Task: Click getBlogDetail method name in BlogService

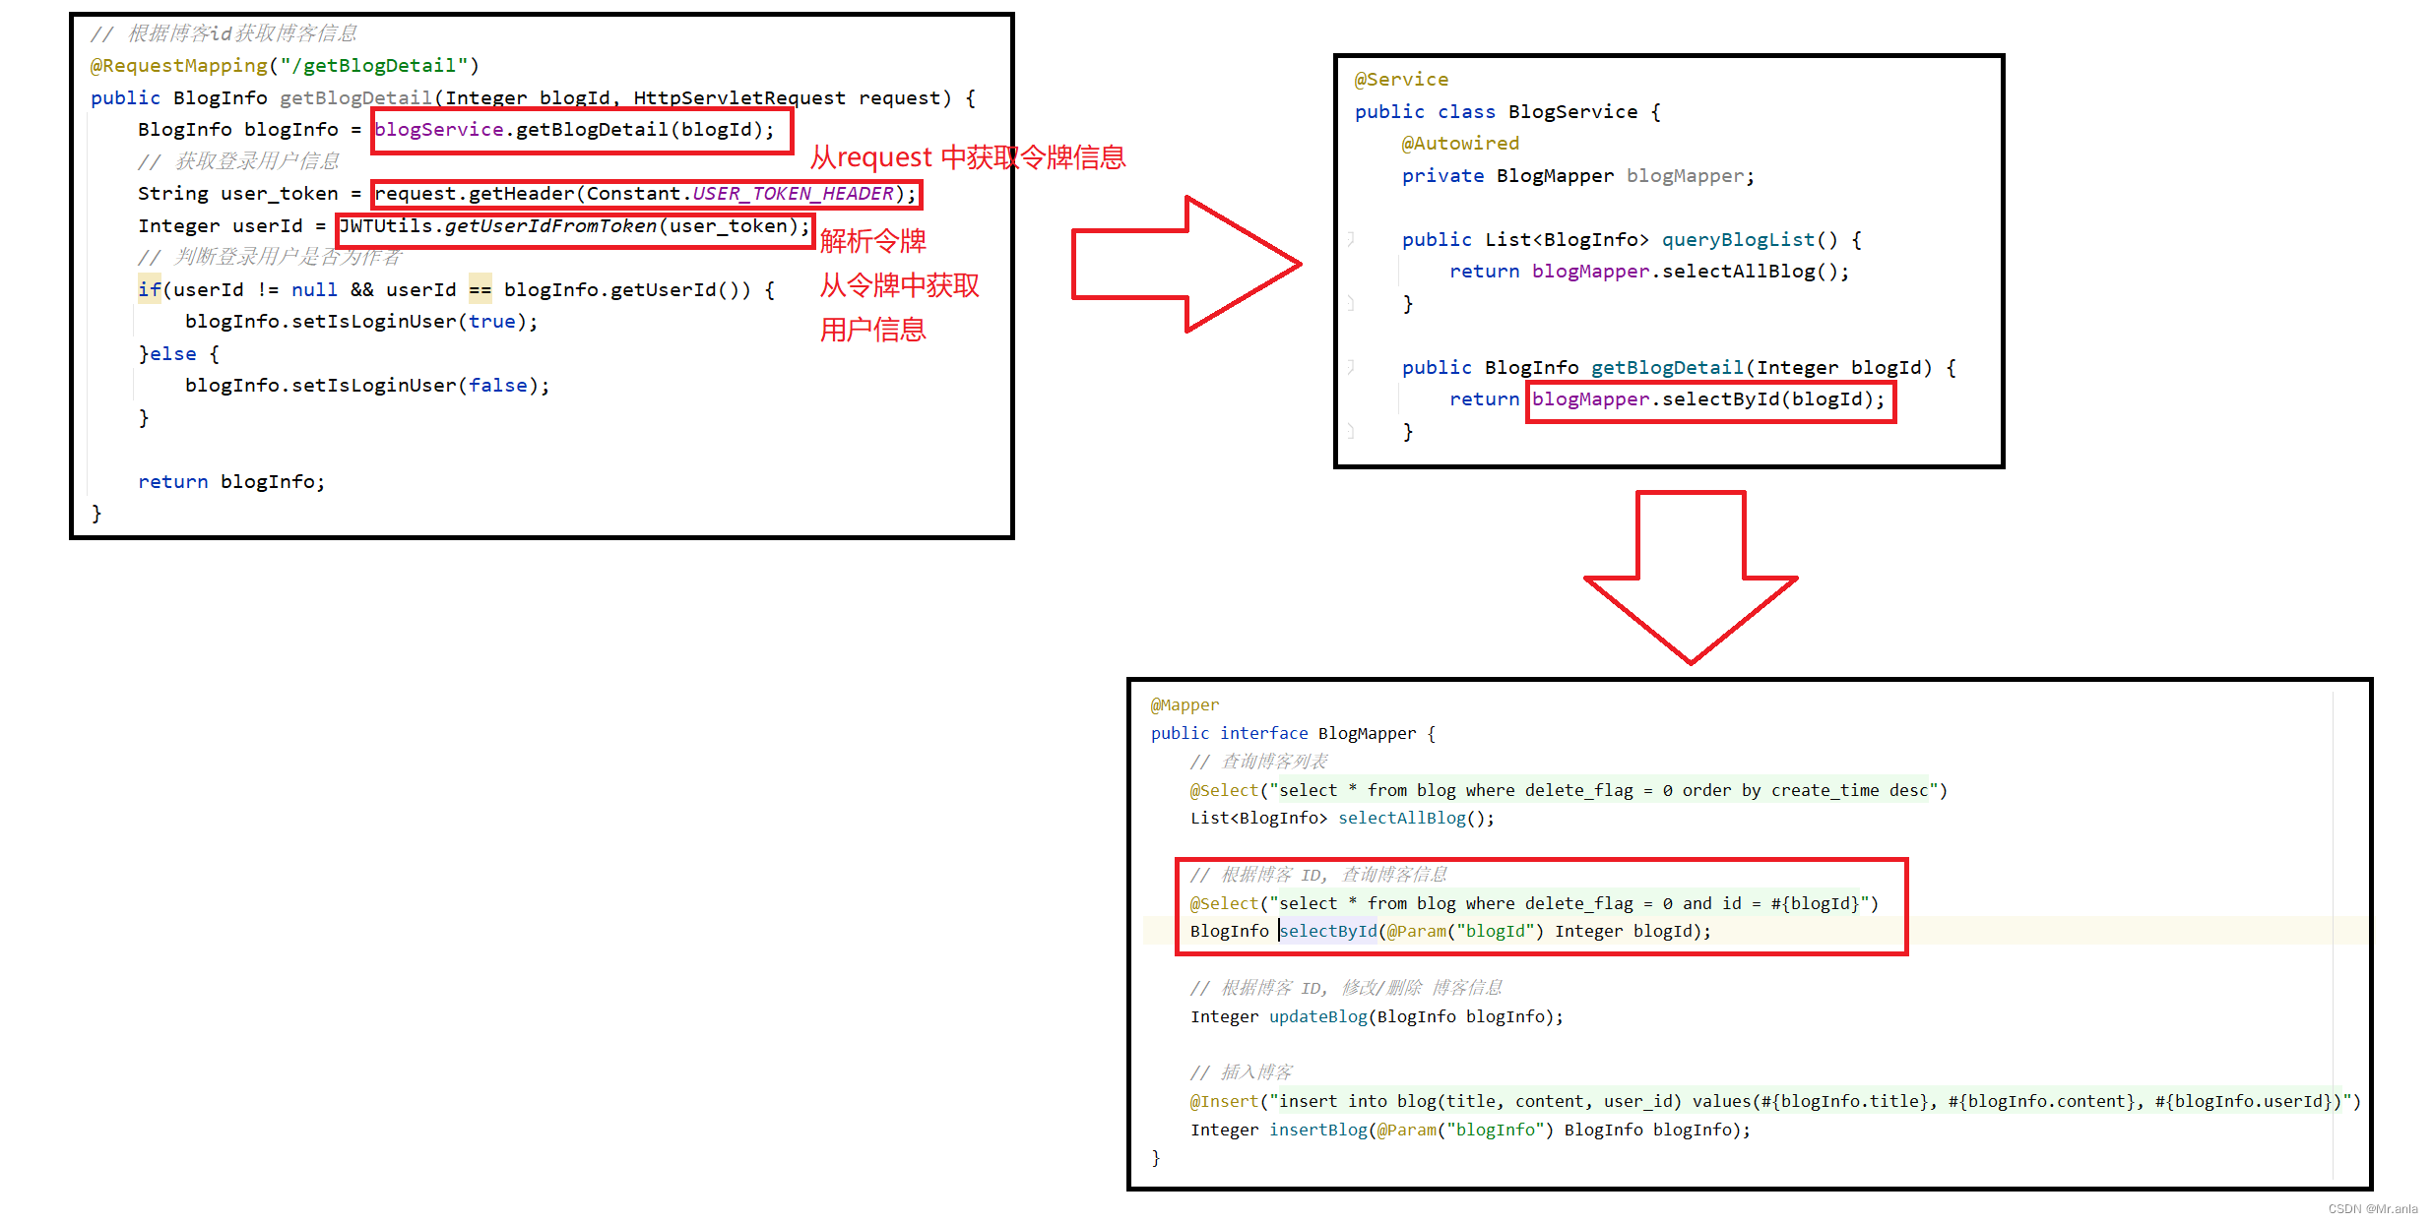Action: (1667, 368)
